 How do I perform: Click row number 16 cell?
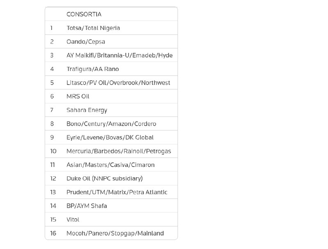pos(53,233)
